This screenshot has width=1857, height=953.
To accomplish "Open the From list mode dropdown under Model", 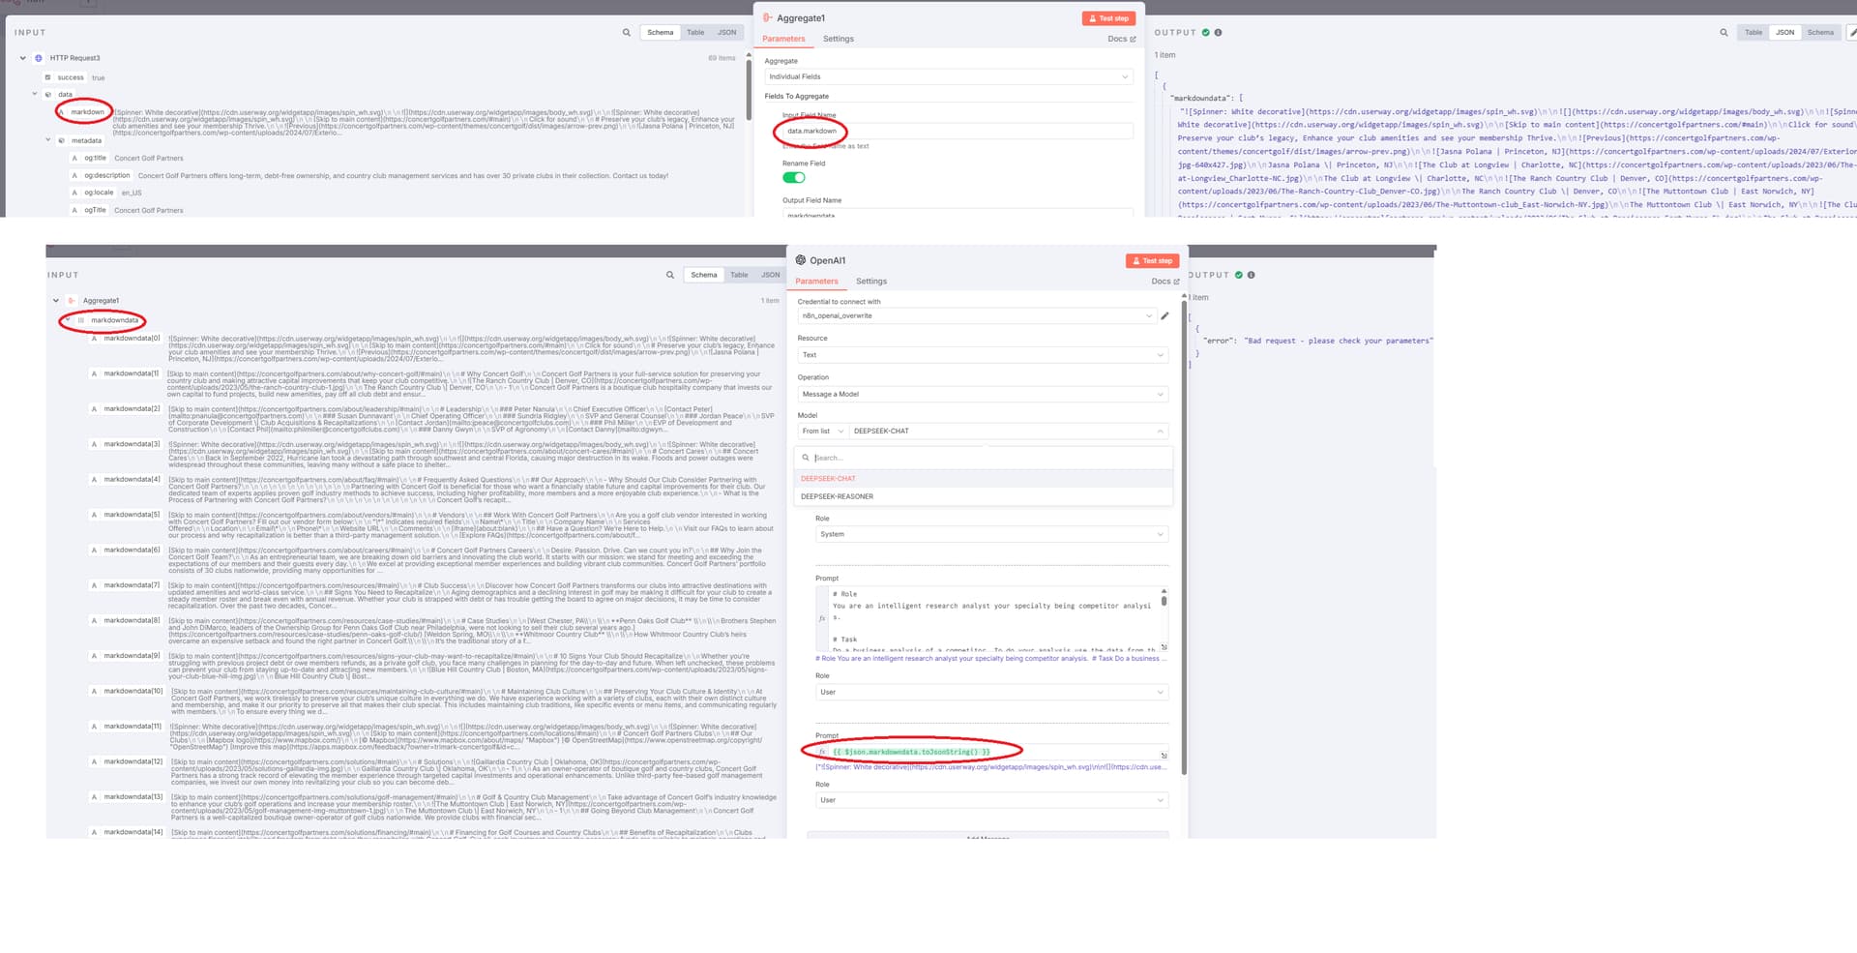I will click(822, 432).
